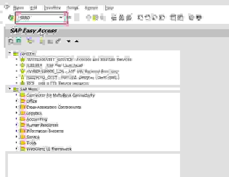Select the WebClient UI Framework label
The image size is (229, 177).
click(49, 149)
